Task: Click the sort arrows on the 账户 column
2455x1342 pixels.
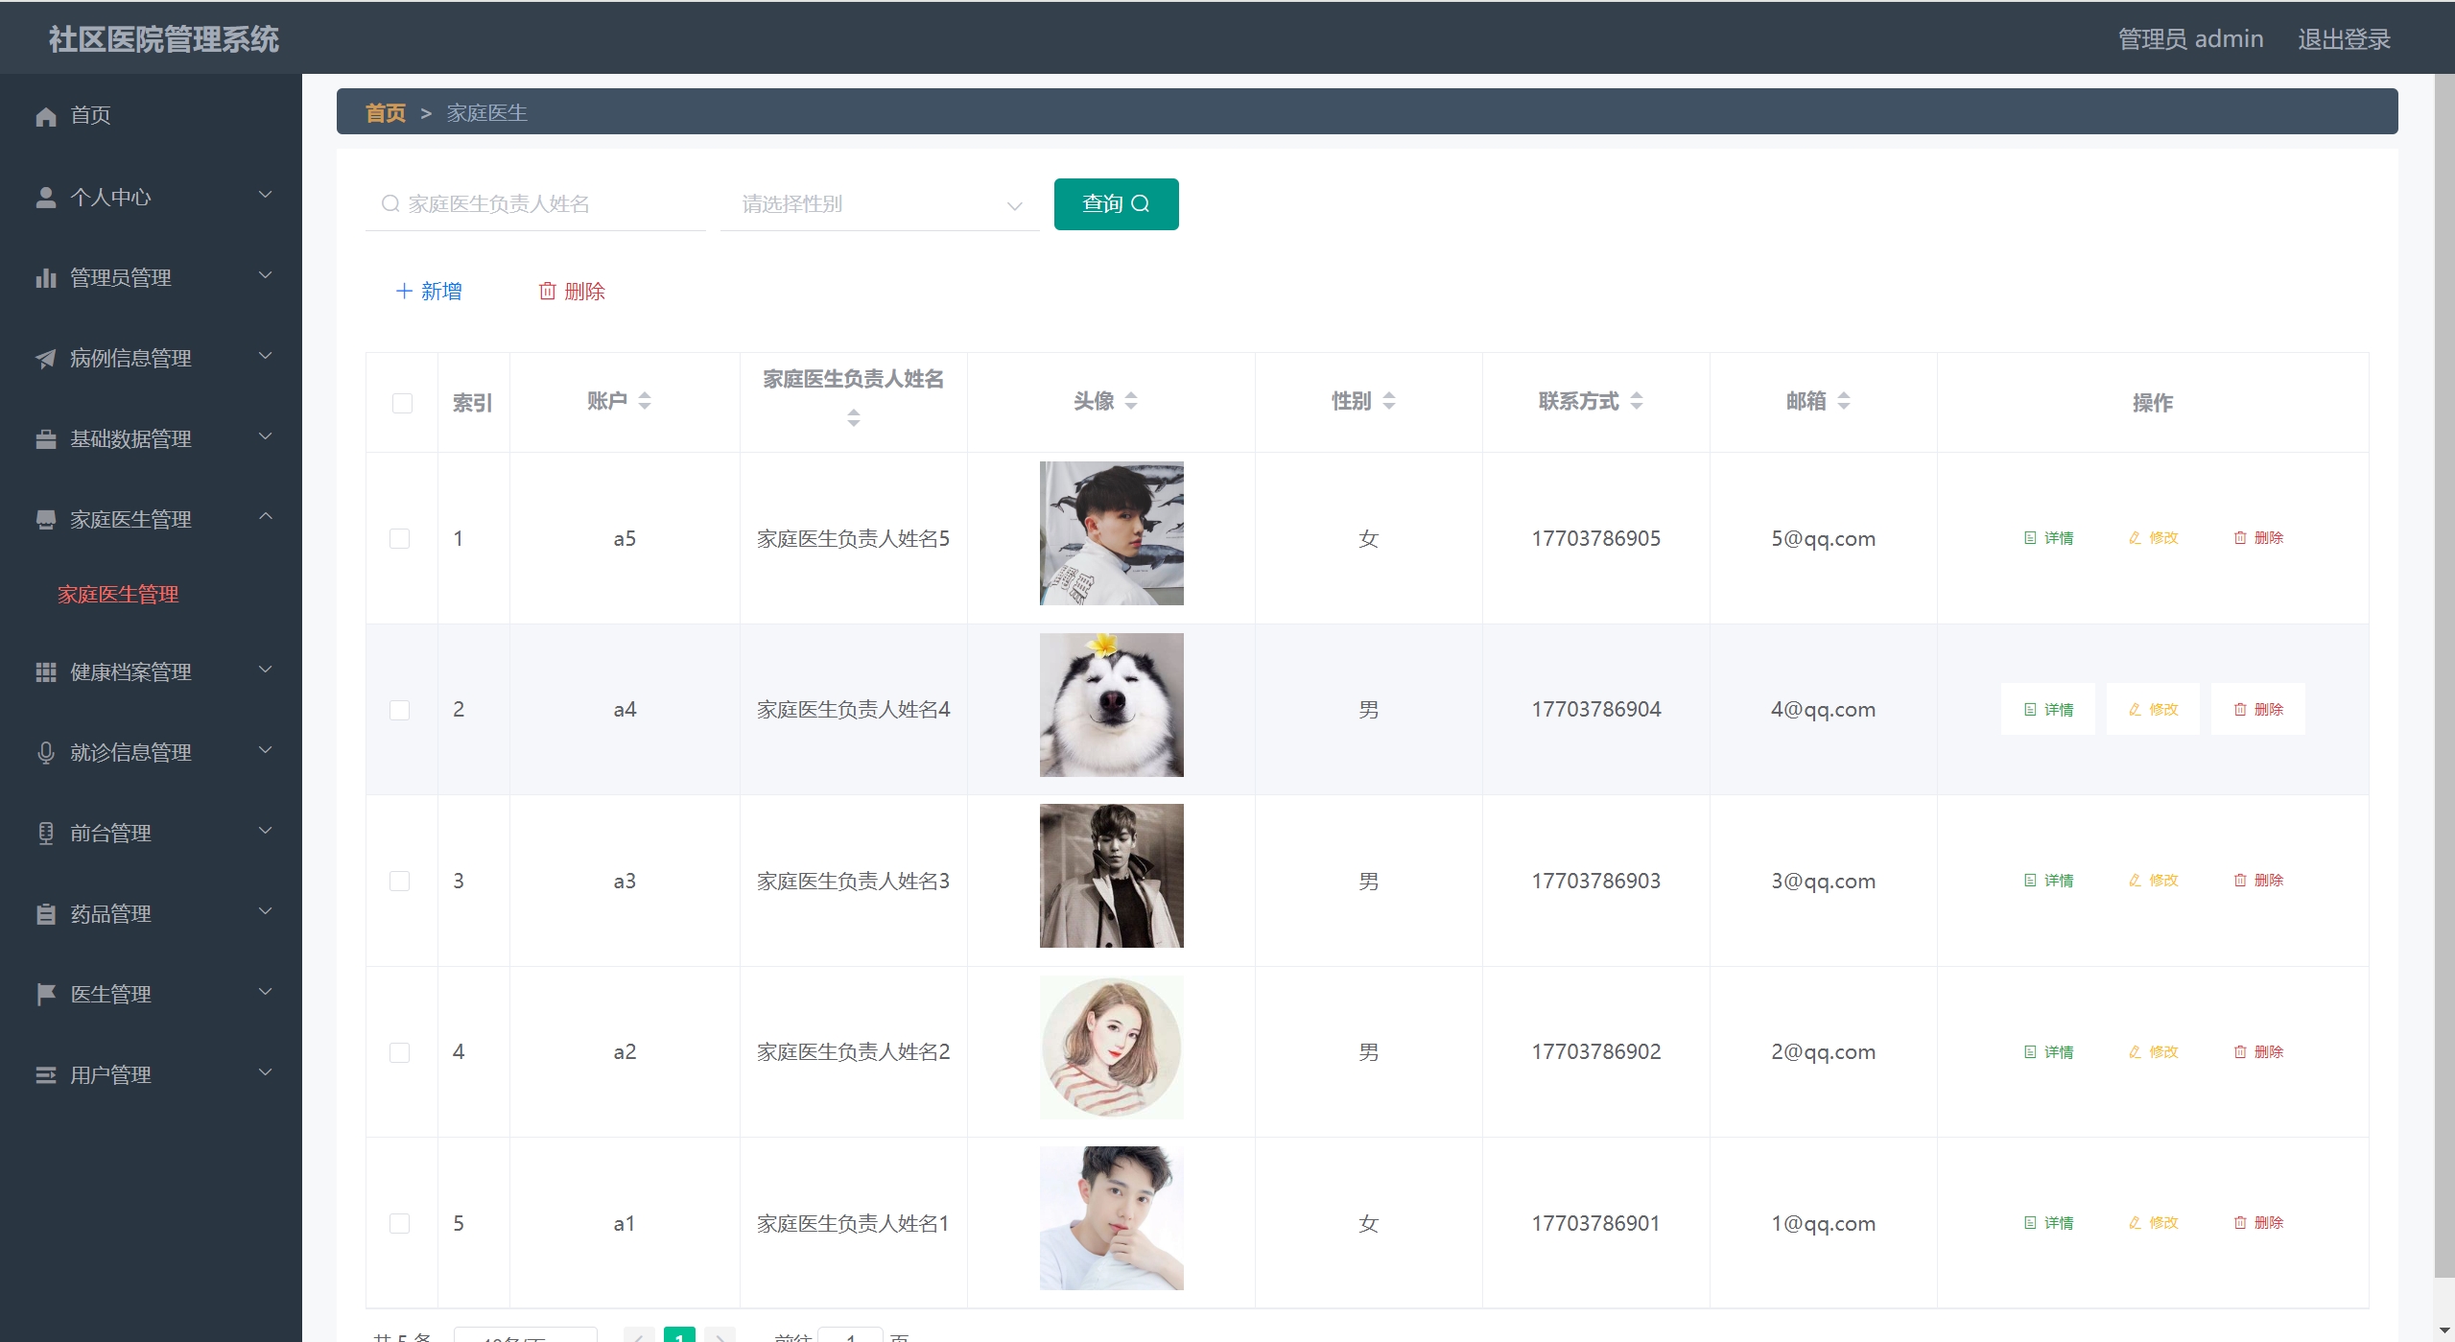Action: click(x=645, y=401)
